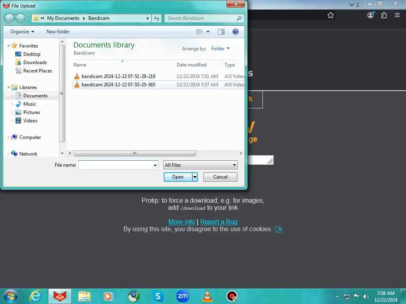406x304 pixels.
Task: Click the search magnifier in Search Bandicam box
Action: [239, 18]
